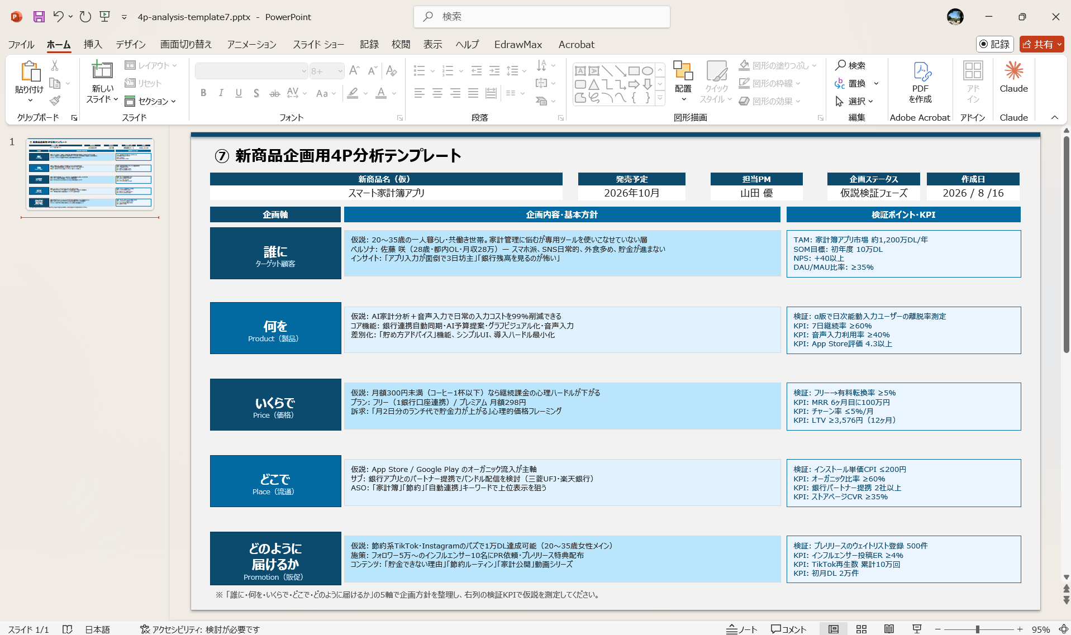Click the Increase Indent icon
This screenshot has height=635, width=1071.
[x=494, y=71]
